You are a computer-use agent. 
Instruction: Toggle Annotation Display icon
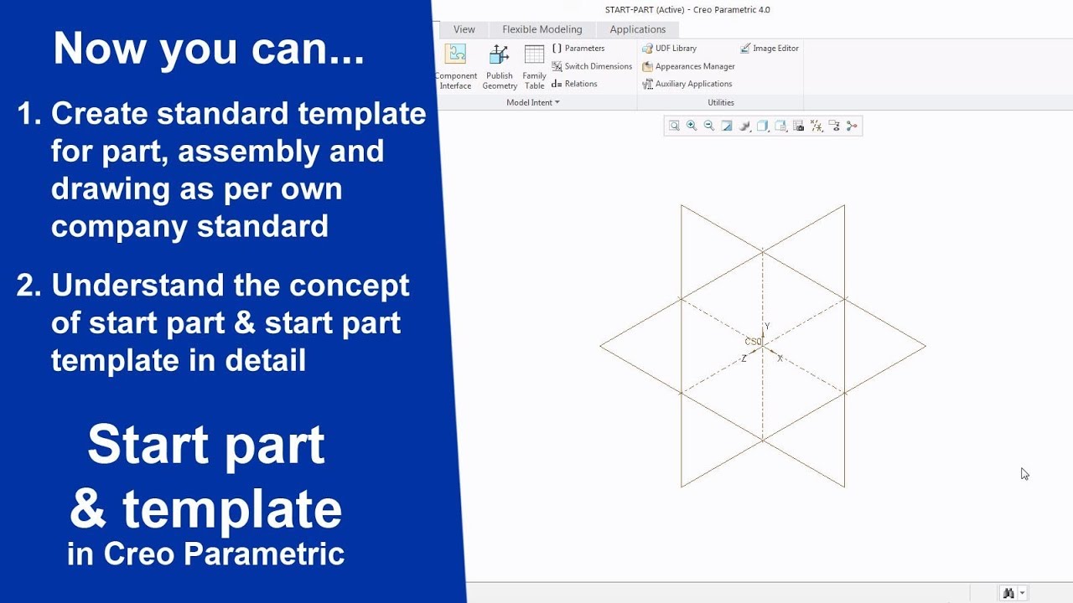pos(834,126)
